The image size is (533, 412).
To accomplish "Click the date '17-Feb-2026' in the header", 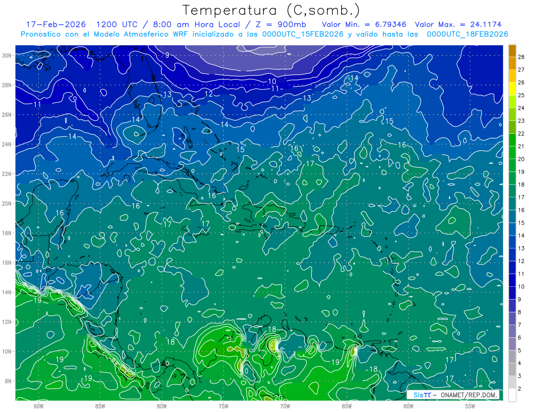I will (x=56, y=24).
